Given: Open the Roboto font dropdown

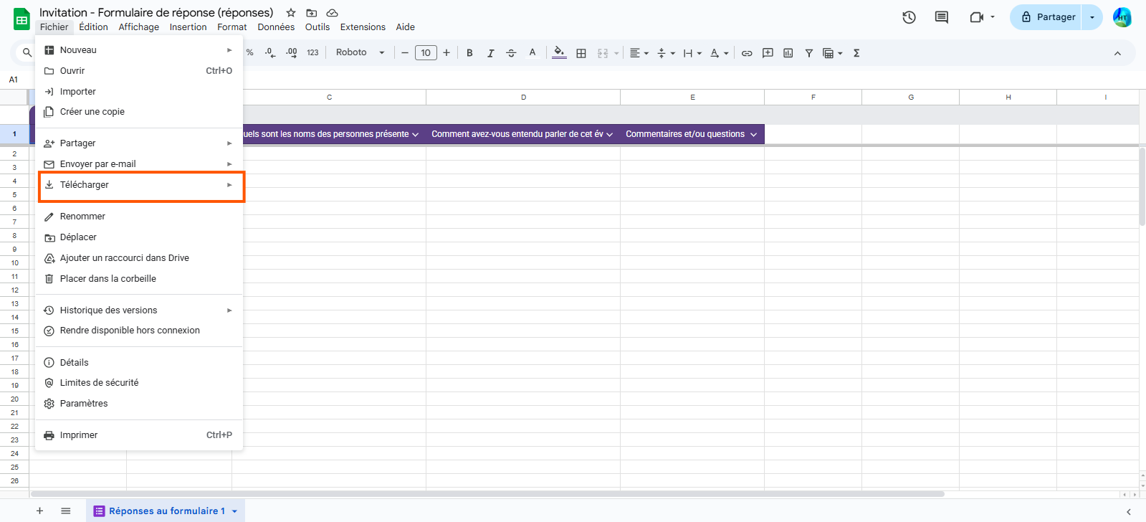Looking at the screenshot, I should pyautogui.click(x=360, y=52).
